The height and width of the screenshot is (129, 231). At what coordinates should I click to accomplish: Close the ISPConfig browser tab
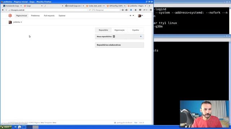coord(125,6)
